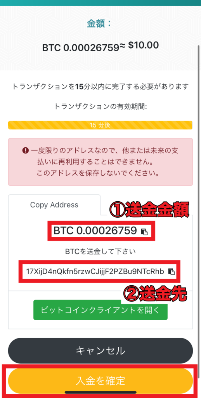The image size is (201, 398).
Task: Copy the BTC 0.00026759 amount via copy icon
Action: 144,232
